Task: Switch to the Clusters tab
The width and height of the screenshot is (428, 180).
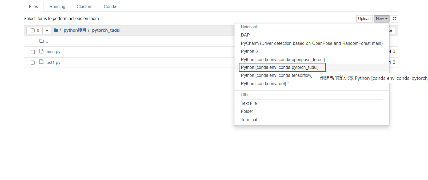Action: click(85, 6)
